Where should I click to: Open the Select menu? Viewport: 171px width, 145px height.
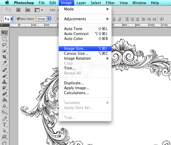(x=96, y=3)
